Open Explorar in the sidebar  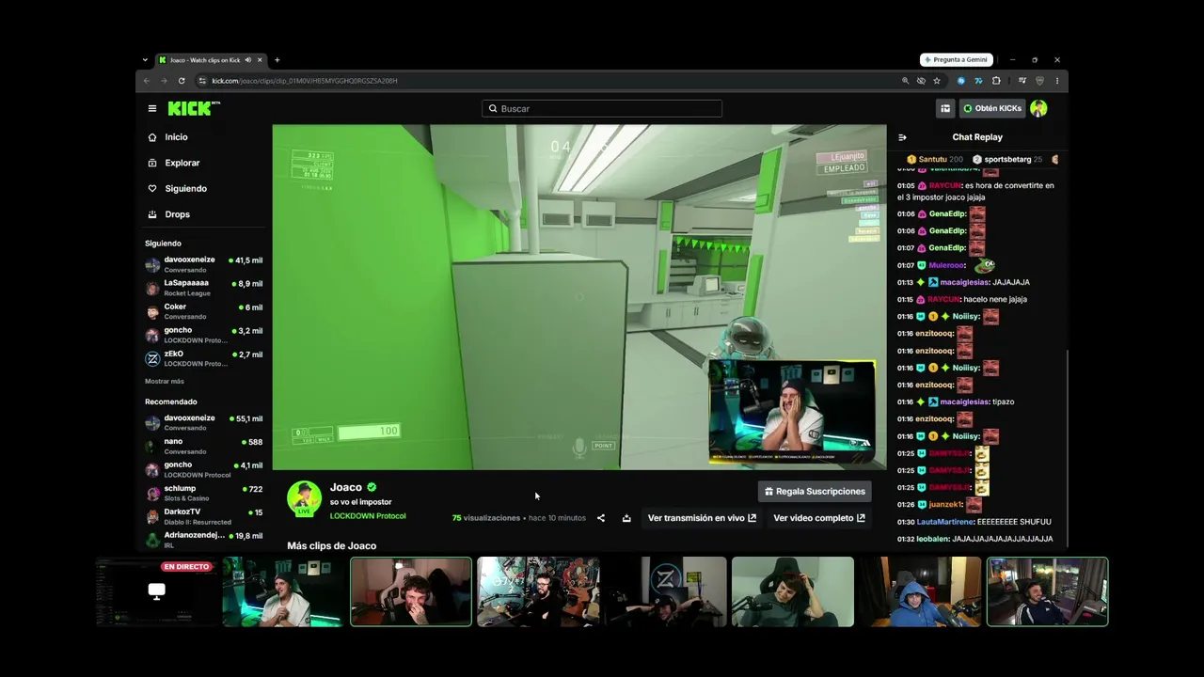182,163
